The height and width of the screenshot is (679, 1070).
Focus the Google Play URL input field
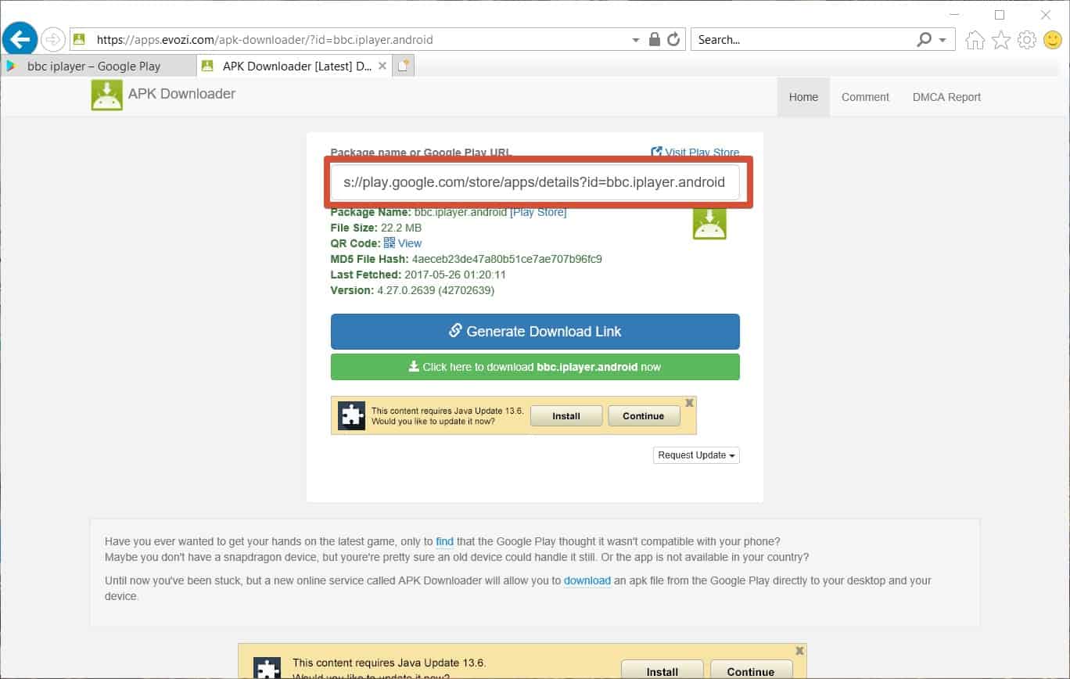535,182
